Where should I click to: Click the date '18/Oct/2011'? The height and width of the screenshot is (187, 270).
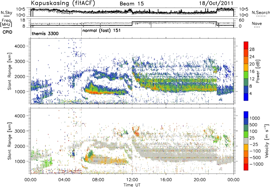[x=216, y=3]
